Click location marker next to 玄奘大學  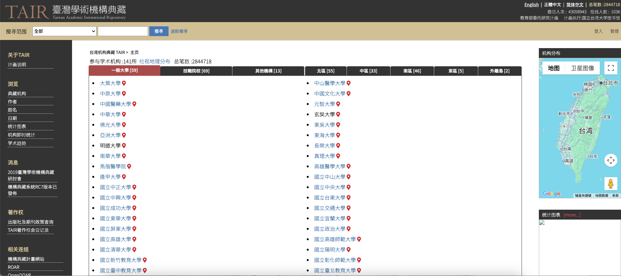coord(338,114)
